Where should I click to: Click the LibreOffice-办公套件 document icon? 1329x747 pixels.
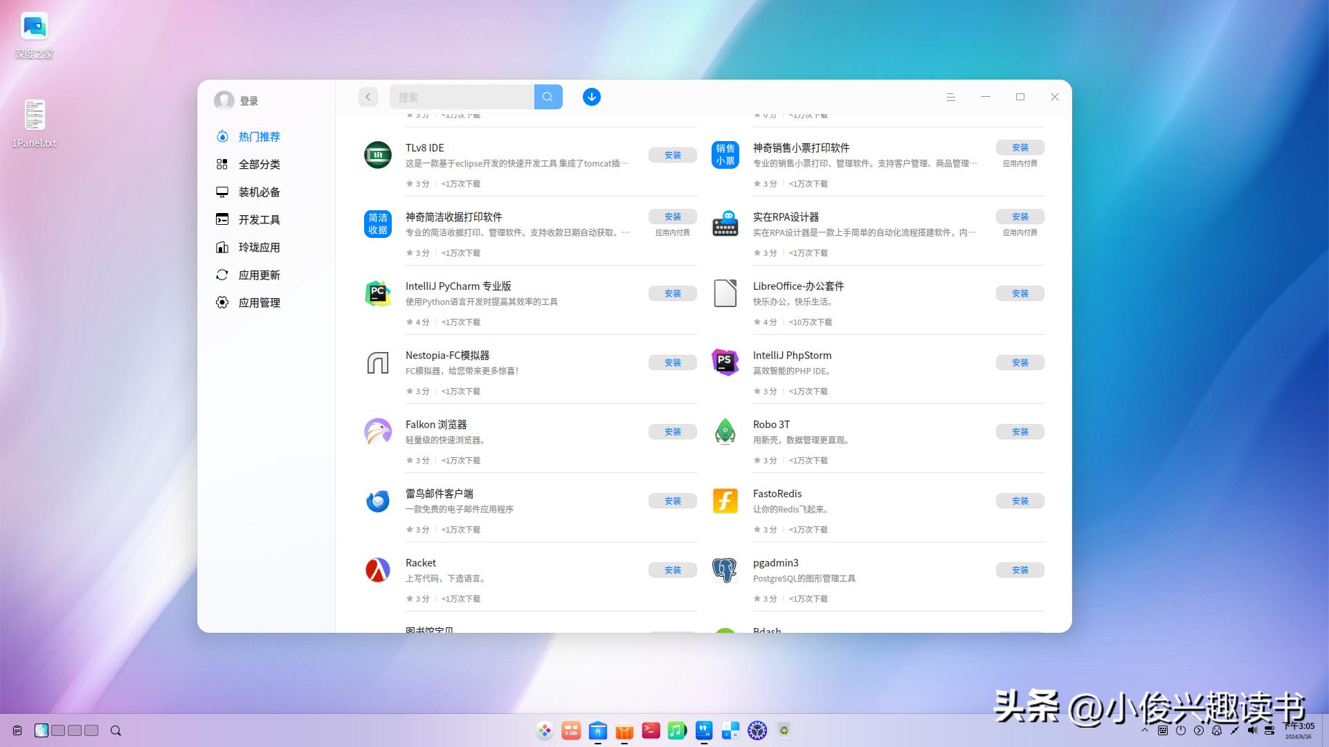pyautogui.click(x=725, y=293)
